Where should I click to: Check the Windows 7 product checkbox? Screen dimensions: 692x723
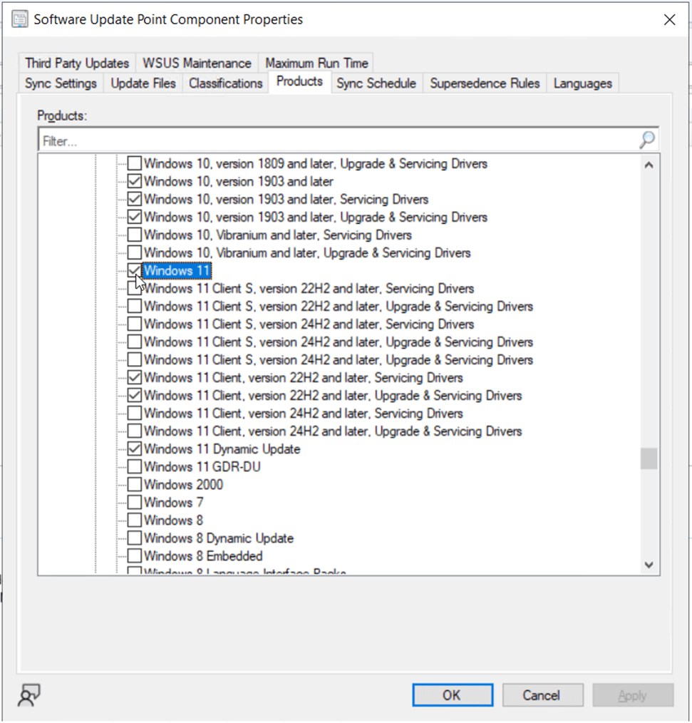134,503
